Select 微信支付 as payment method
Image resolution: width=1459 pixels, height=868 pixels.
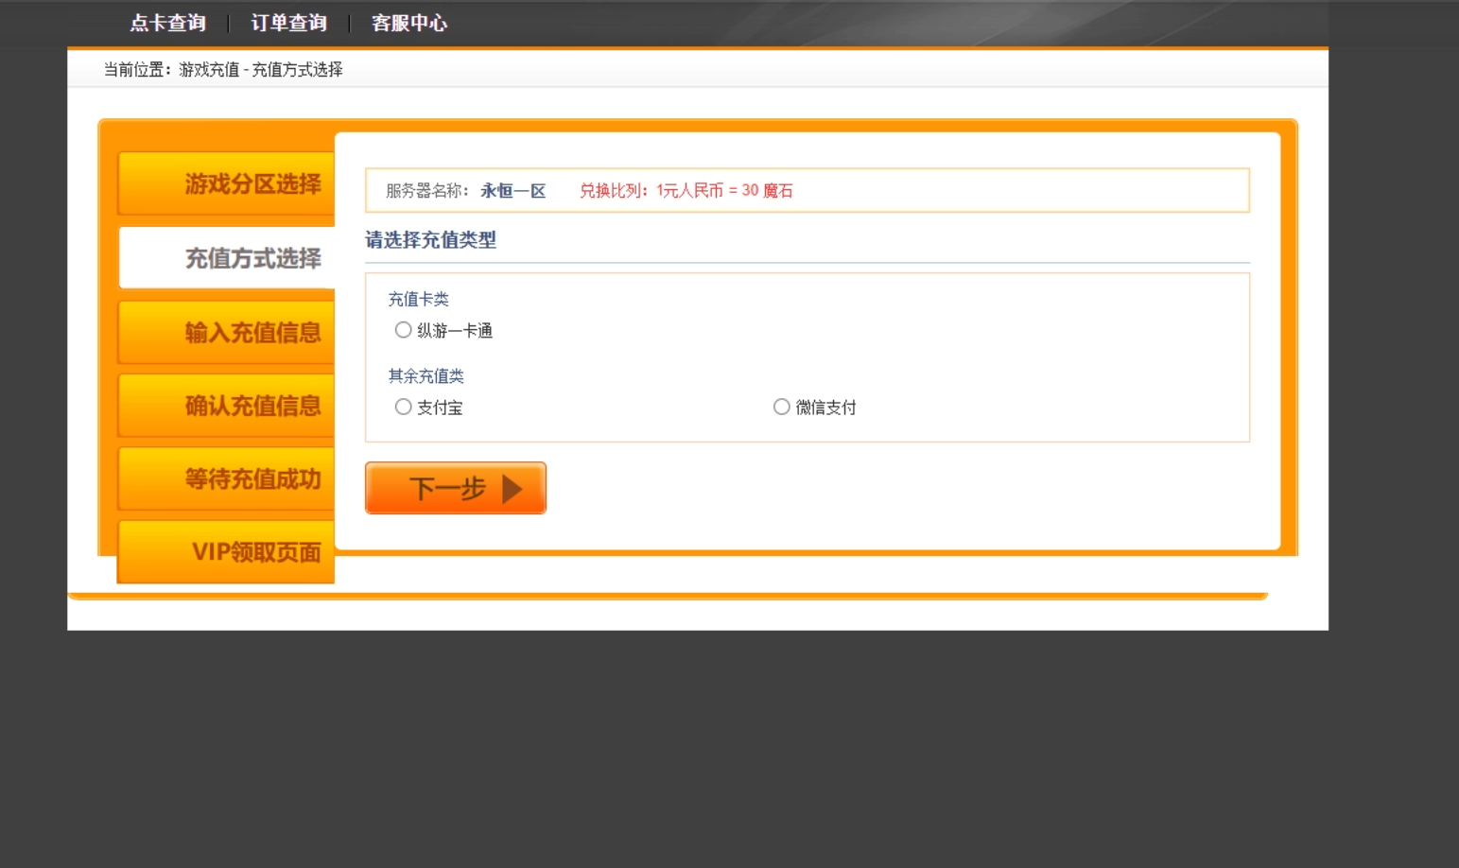[782, 407]
